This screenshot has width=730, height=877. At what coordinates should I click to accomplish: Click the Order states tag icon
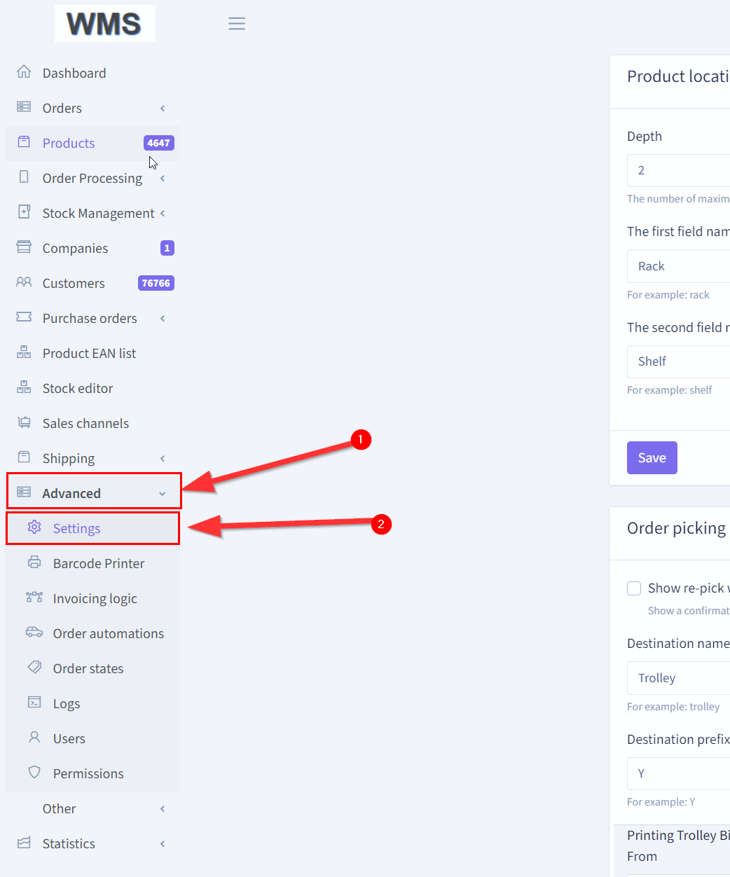[x=34, y=668]
